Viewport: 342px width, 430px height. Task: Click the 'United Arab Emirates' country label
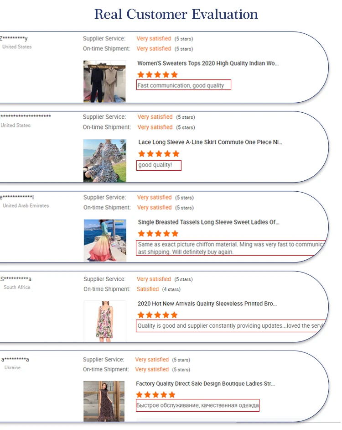coord(26,206)
